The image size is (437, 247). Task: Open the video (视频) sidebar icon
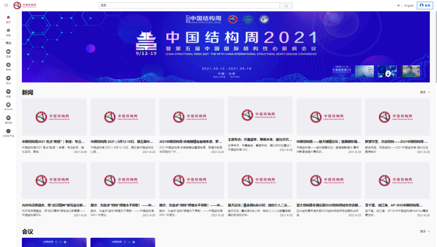tap(8, 92)
